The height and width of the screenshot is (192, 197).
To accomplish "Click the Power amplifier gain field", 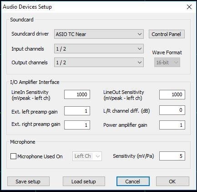I will coord(172,125).
